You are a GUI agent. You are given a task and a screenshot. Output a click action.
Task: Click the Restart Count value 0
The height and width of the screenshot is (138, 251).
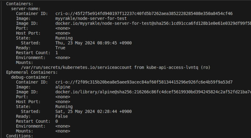point(56,121)
